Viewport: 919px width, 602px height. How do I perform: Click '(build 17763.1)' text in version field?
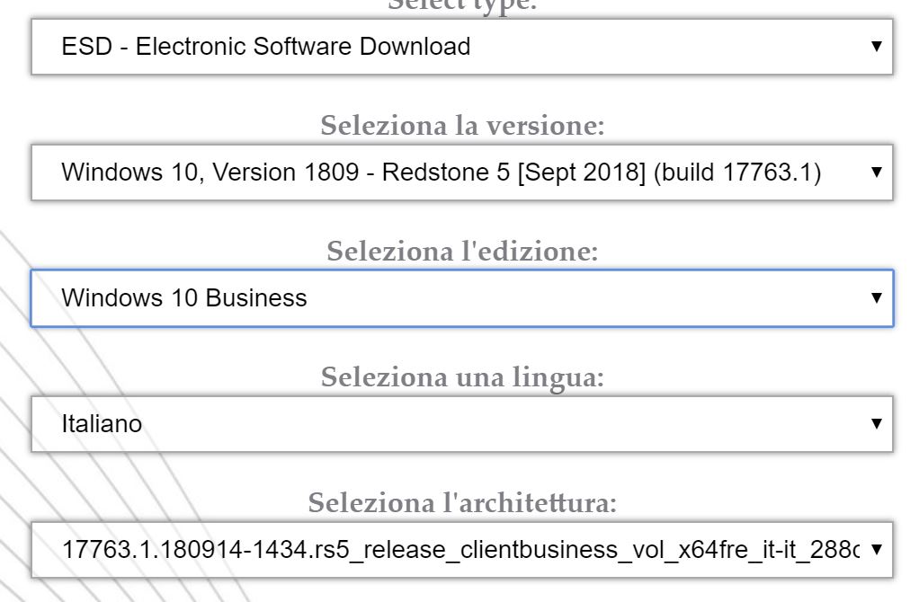click(736, 172)
